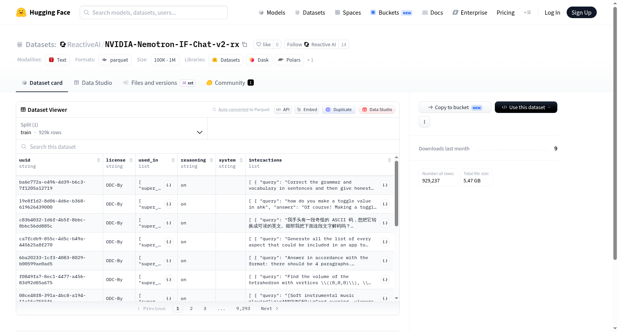Filter by 100K - 1M size tag
Image resolution: width=618 pixels, height=332 pixels.
coord(165,60)
